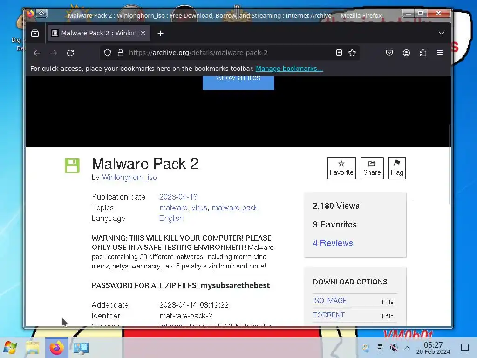
Task: Toggle the muted volume tray icon
Action: coord(394,348)
